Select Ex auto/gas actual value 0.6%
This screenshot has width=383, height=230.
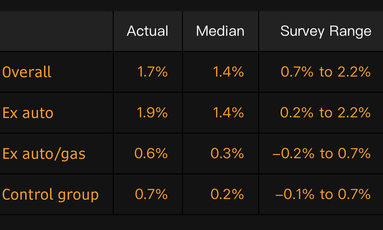(x=151, y=153)
